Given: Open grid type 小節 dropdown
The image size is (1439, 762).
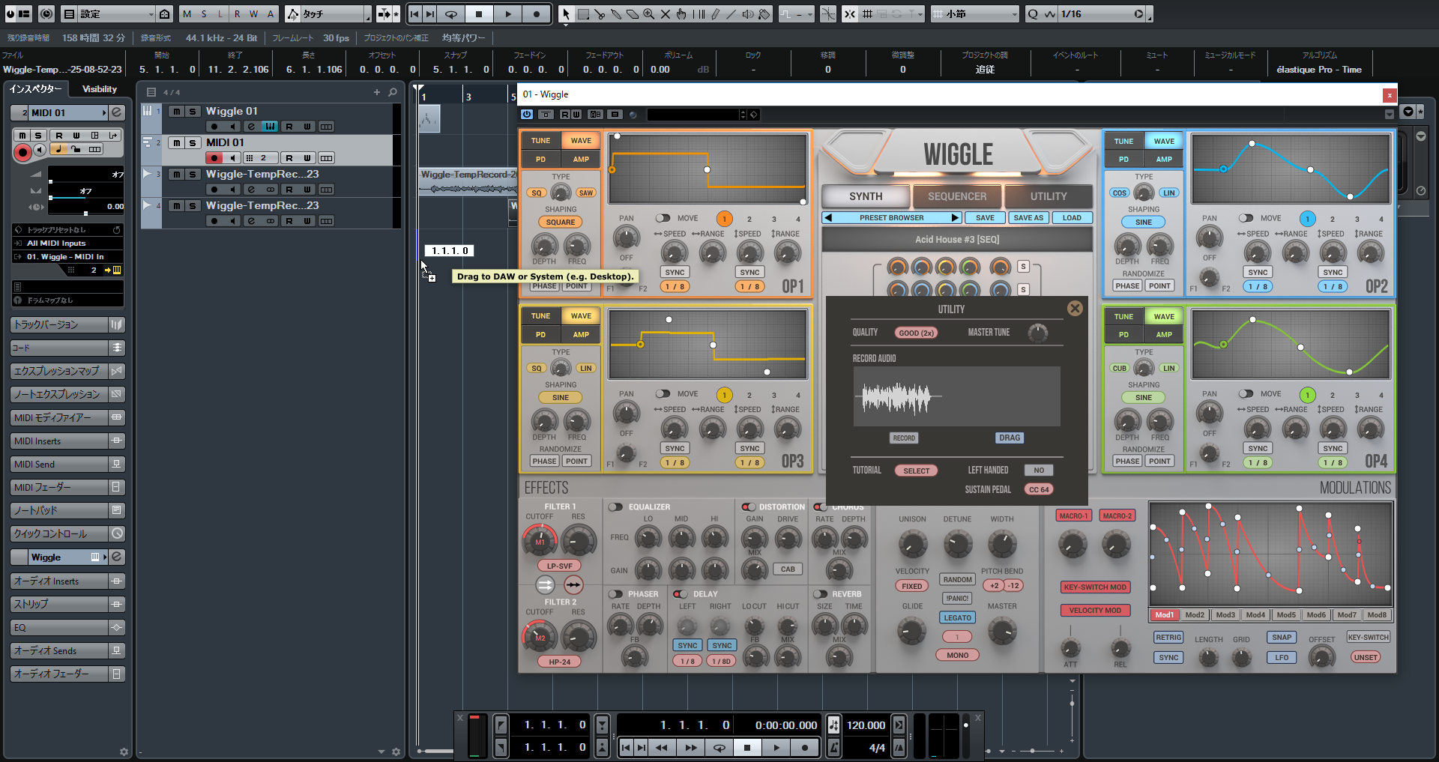Looking at the screenshot, I should coord(975,13).
